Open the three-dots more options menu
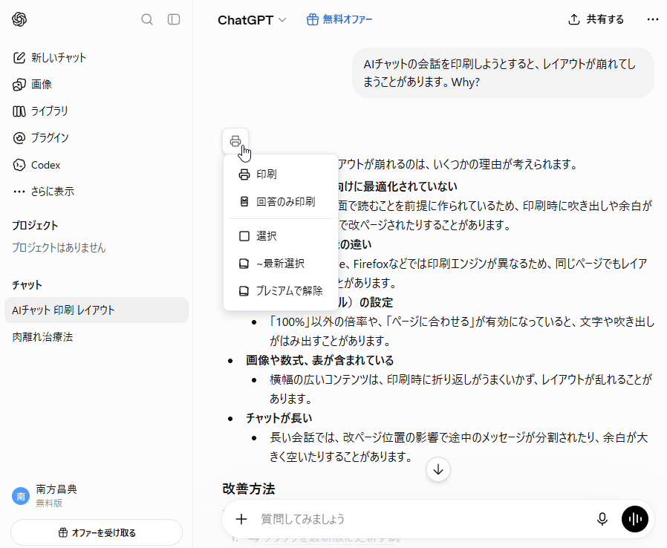This screenshot has width=667, height=548. [653, 19]
